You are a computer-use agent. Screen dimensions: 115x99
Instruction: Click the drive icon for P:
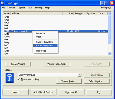(x=5, y=39)
